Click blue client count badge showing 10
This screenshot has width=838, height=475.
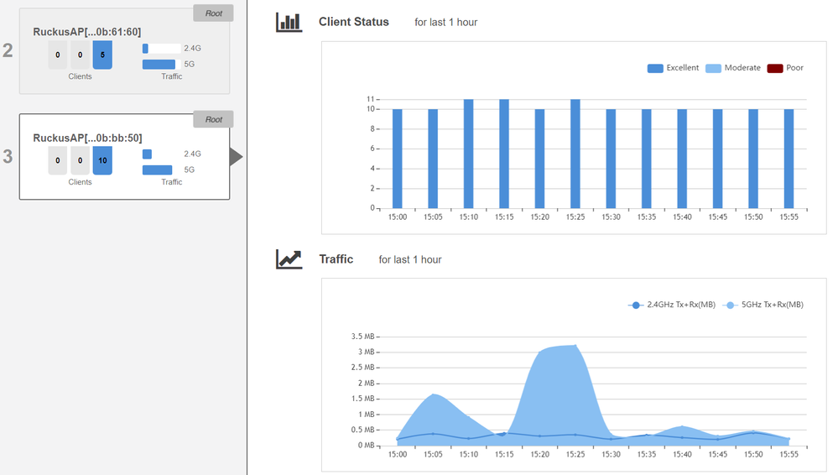[x=102, y=160]
